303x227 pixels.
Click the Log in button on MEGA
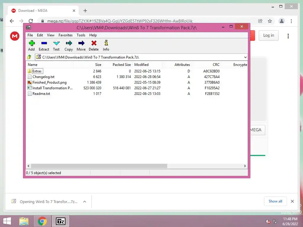pyautogui.click(x=269, y=35)
